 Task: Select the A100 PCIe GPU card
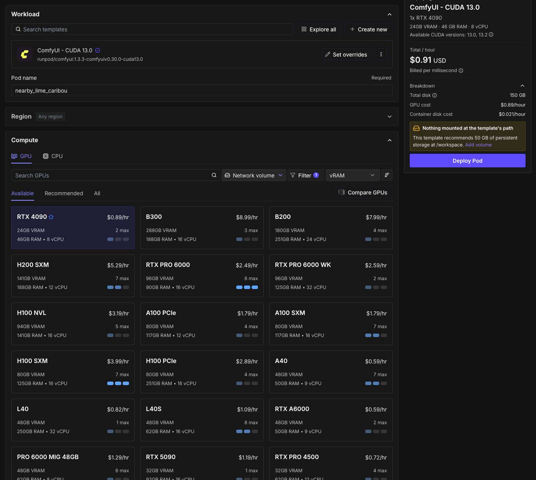pyautogui.click(x=202, y=324)
